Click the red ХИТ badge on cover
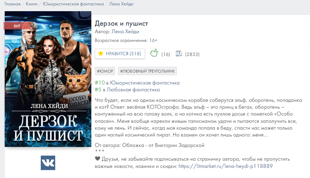This screenshot has width=310, height=178. 17,26
